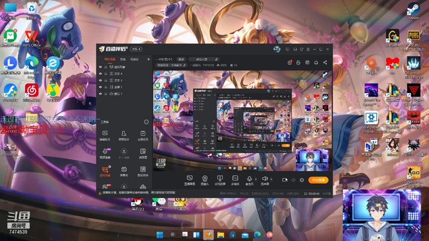Open WPS Office desktop shortcut
The height and width of the screenshot is (241, 429).
pyautogui.click(x=32, y=38)
